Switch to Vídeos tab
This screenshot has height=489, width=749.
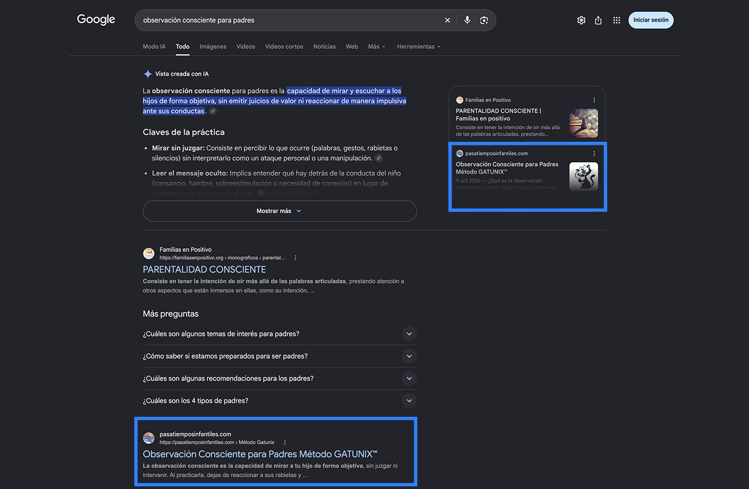246,47
